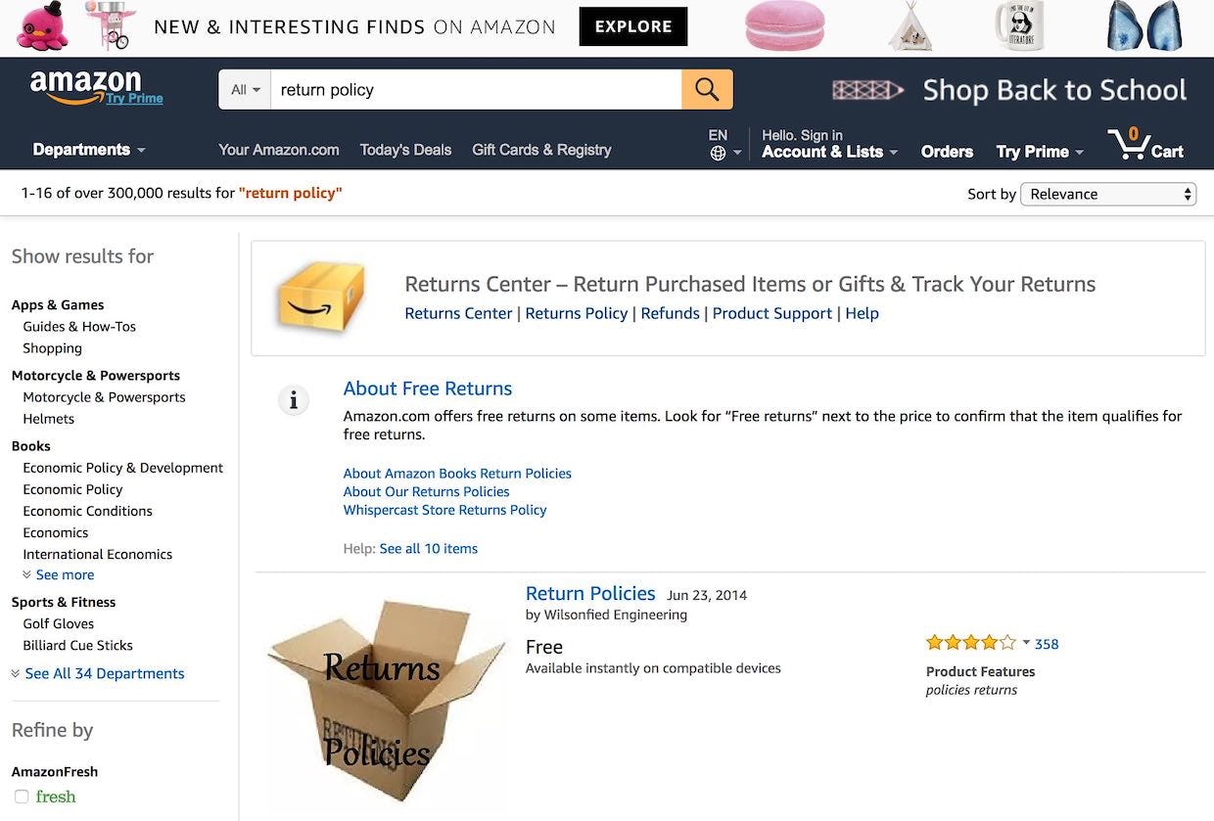Viewport: 1214px width, 821px height.
Task: Click the orange search magnifier button
Action: [707, 90]
